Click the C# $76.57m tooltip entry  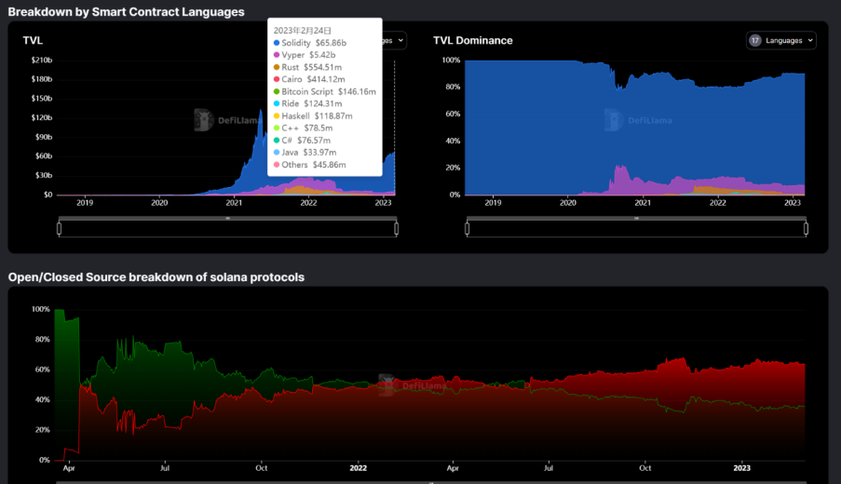(302, 141)
